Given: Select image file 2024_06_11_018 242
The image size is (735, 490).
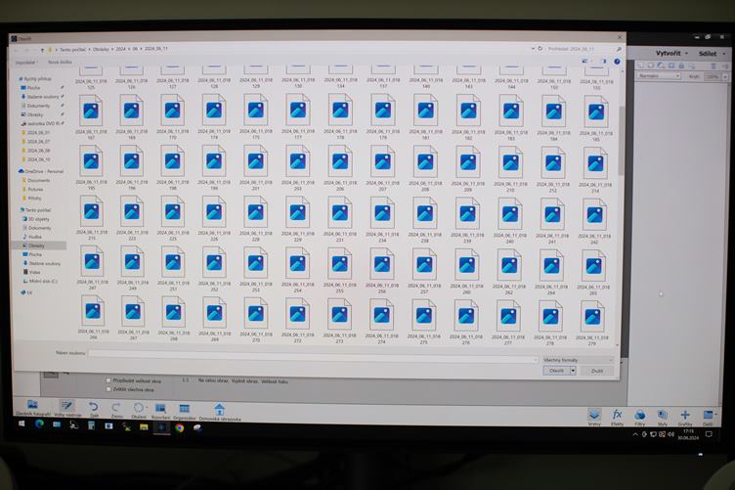Looking at the screenshot, I should 594,221.
